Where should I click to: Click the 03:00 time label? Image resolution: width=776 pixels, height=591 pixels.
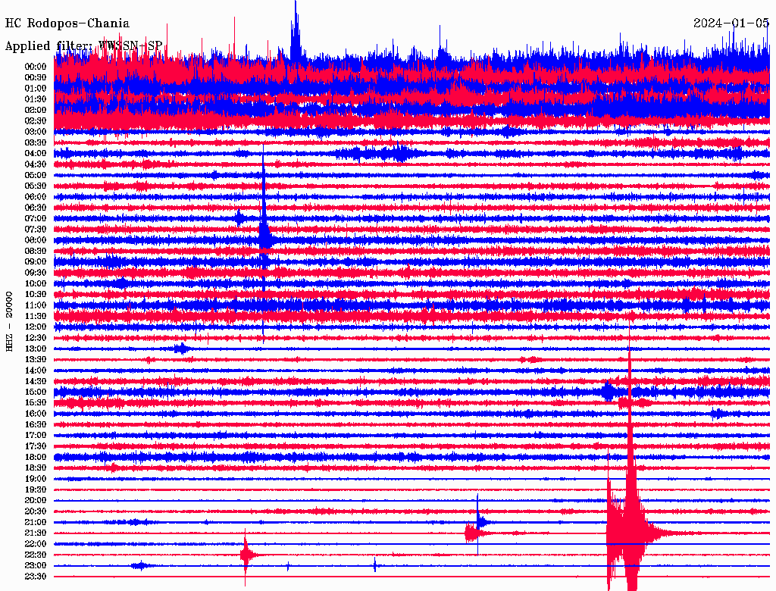tap(36, 132)
